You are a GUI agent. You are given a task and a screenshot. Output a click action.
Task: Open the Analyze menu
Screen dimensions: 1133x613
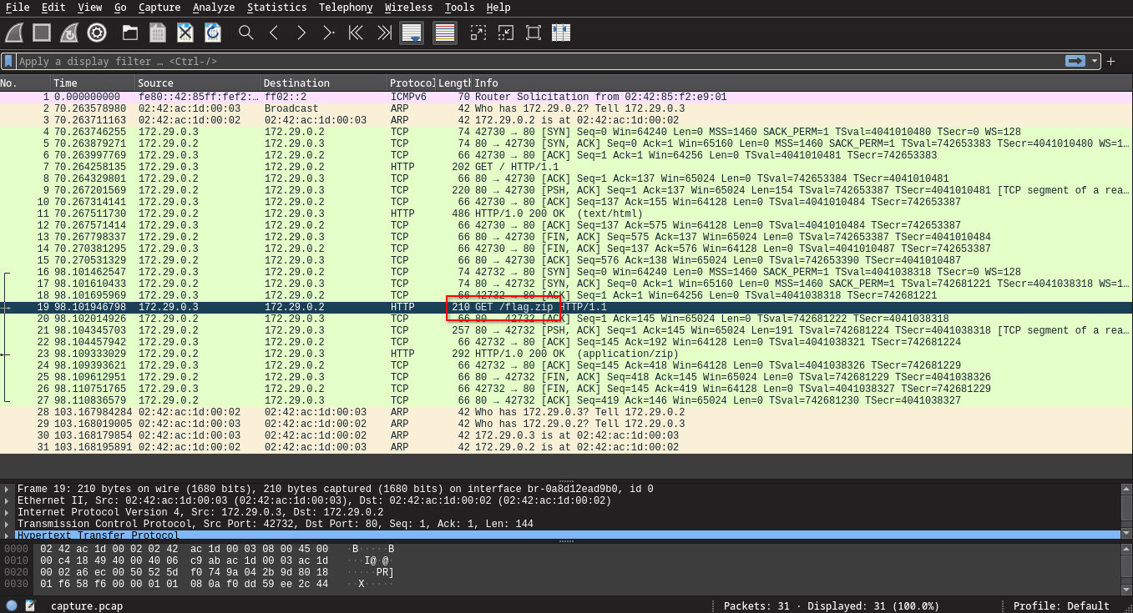coord(213,8)
